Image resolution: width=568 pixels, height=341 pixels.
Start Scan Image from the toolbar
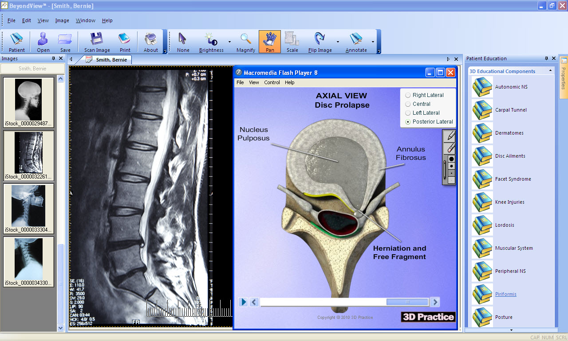(97, 43)
